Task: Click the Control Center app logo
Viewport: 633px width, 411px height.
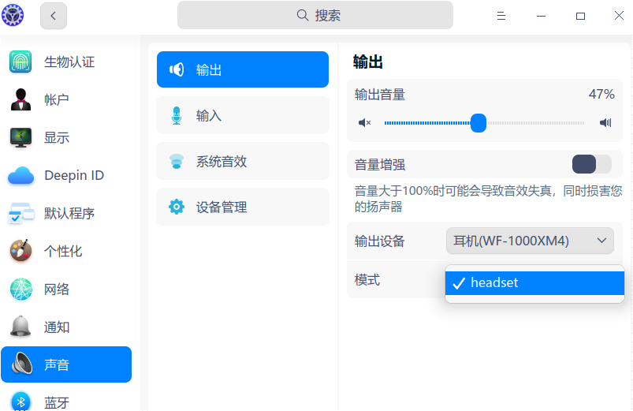Action: pos(13,15)
